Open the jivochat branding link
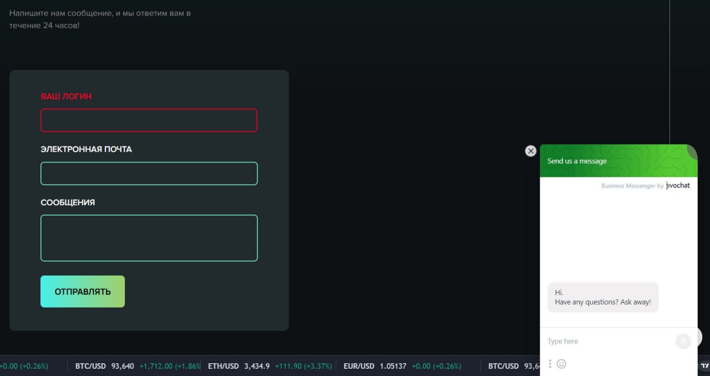 [678, 186]
